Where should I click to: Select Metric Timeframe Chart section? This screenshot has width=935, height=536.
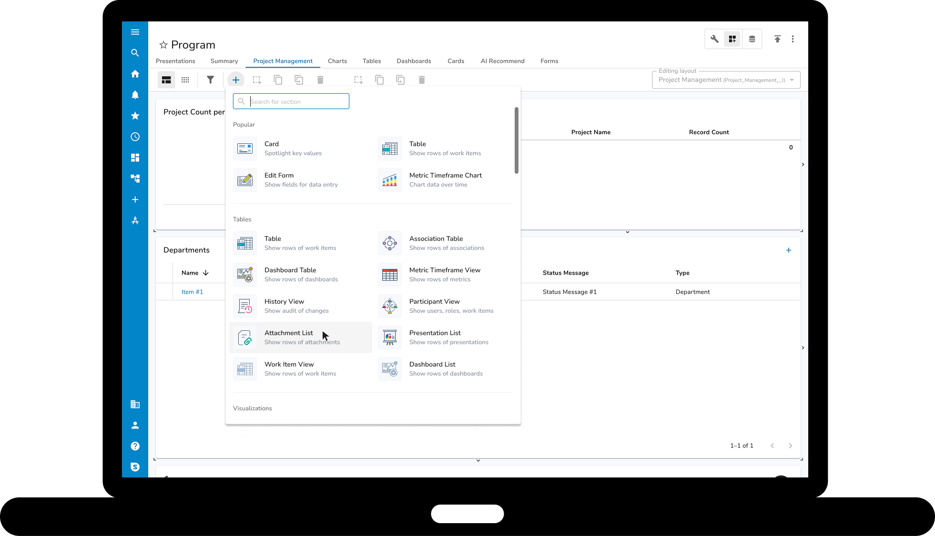coord(445,180)
